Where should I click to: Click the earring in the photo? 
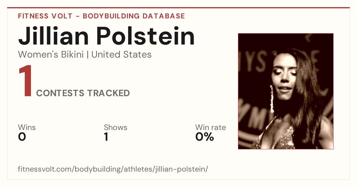coord(272,99)
